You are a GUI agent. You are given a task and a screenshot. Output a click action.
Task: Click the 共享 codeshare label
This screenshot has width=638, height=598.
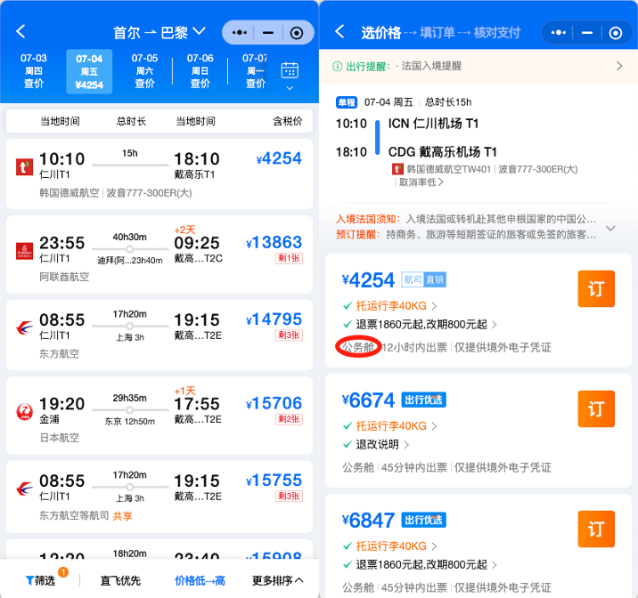pyautogui.click(x=122, y=516)
